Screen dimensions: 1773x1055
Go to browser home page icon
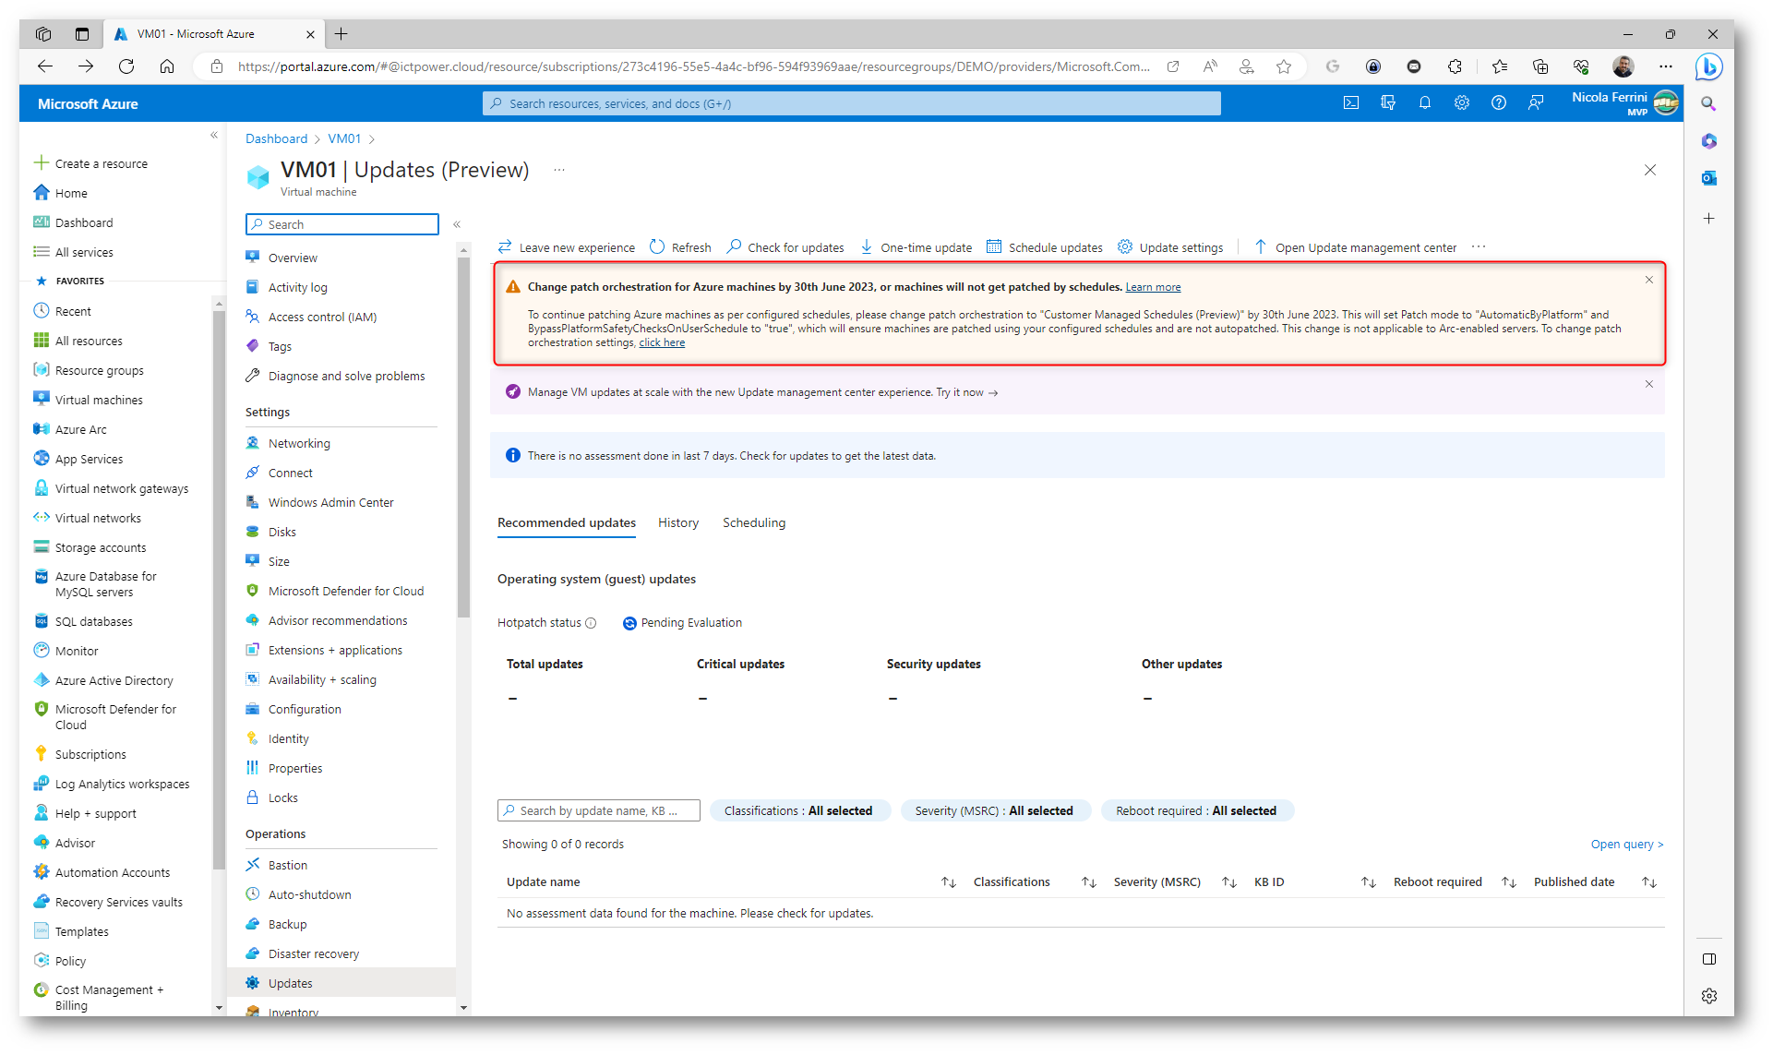(x=167, y=66)
